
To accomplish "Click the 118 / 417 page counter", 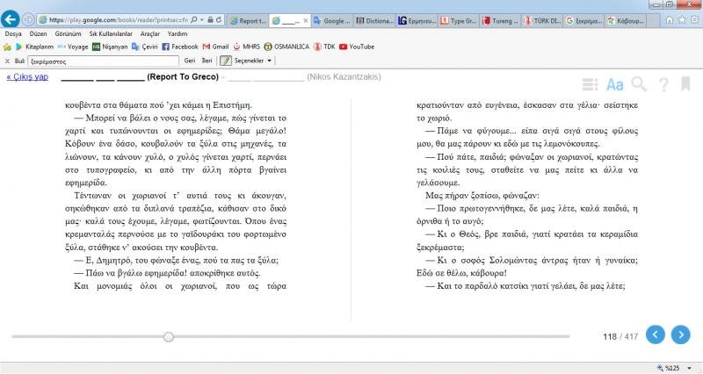I will tap(620, 336).
